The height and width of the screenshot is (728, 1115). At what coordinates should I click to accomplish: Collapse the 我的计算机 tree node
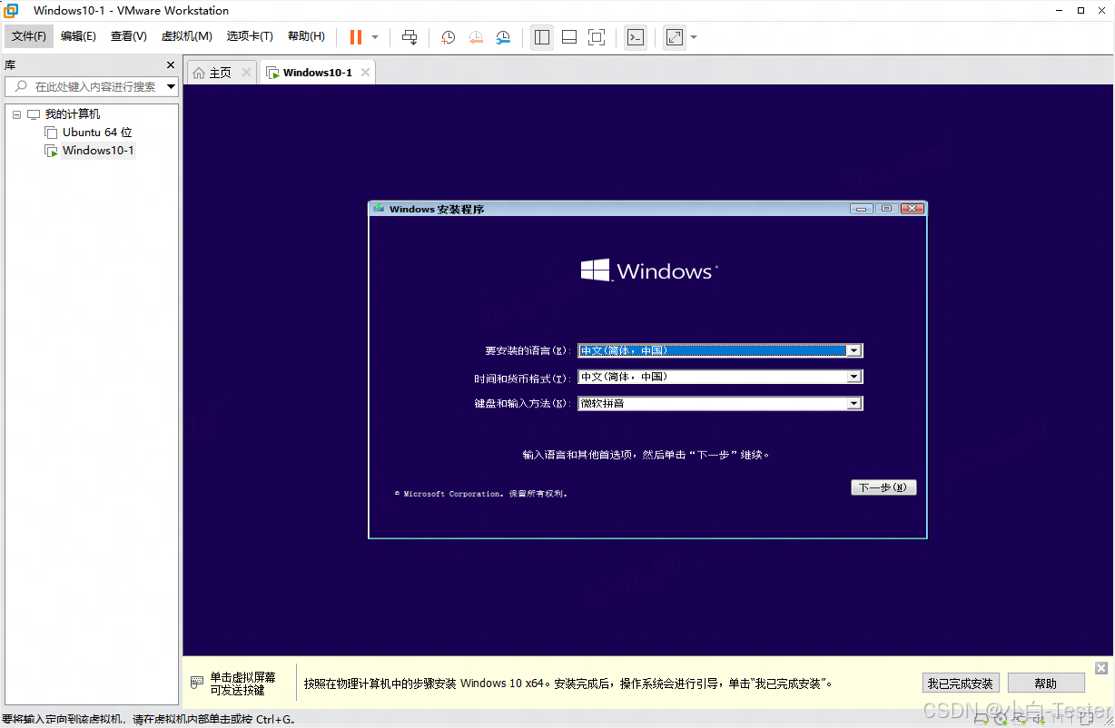[x=16, y=114]
